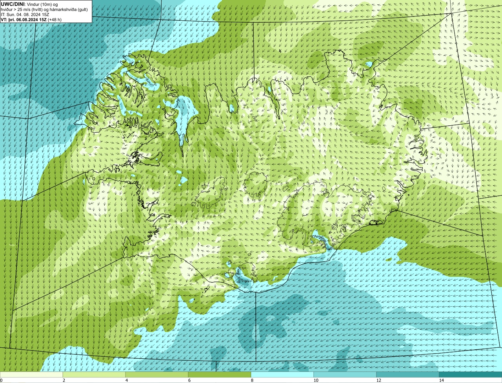
Task: Click the legend scale label '4'
Action: point(126,380)
